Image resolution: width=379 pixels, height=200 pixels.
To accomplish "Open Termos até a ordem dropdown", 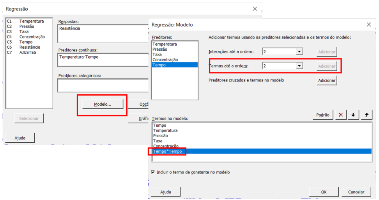I will click(299, 66).
